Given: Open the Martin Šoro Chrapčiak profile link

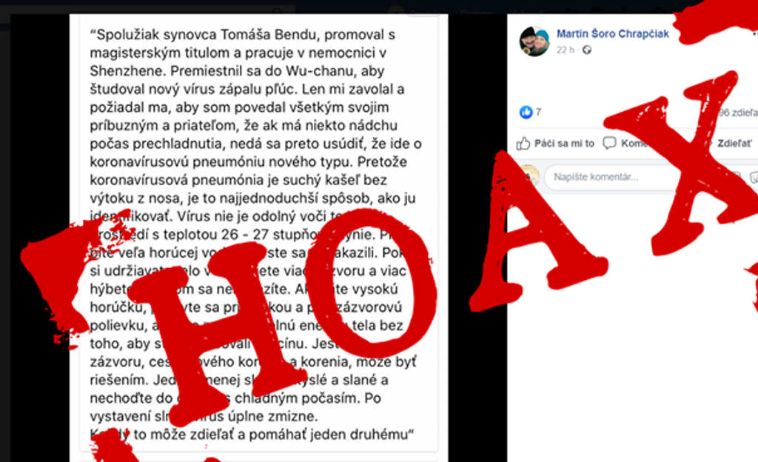Looking at the screenshot, I should (612, 33).
